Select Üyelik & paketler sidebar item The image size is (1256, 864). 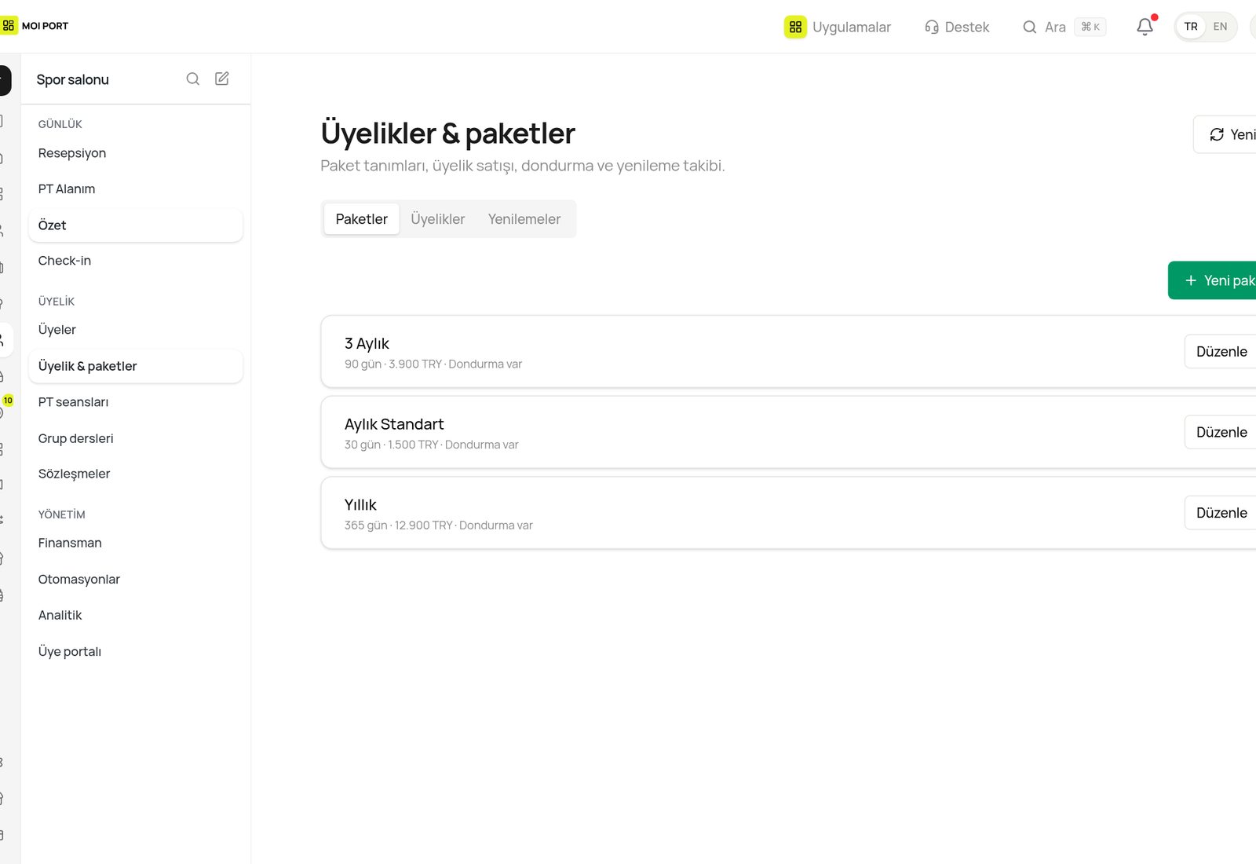135,366
